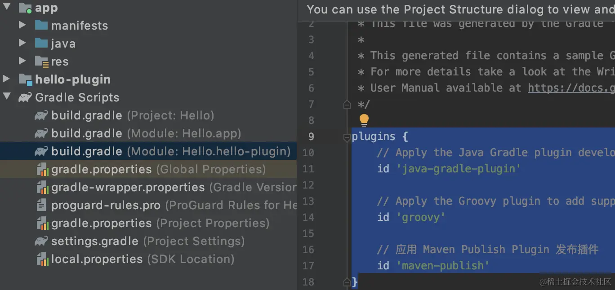This screenshot has height=290, width=615.
Task: Open build.gradle for Module: Hello.app
Action: [x=87, y=133]
